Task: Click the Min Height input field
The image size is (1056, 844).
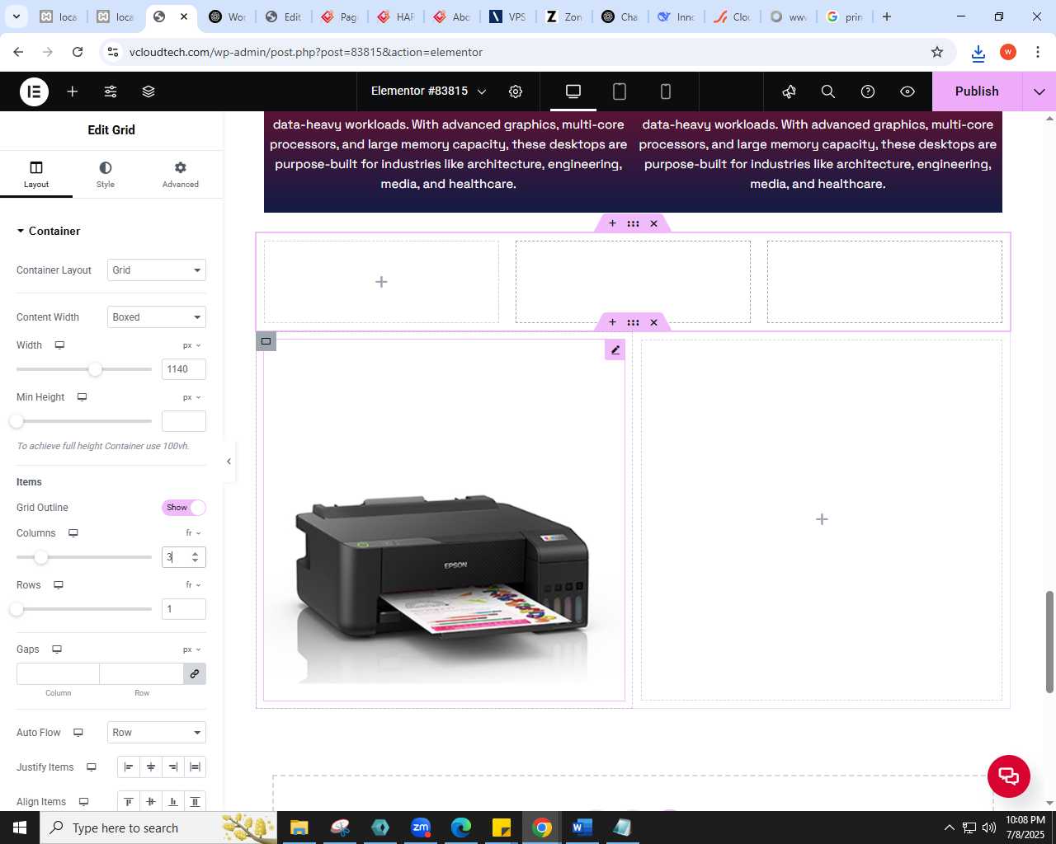Action: click(184, 421)
